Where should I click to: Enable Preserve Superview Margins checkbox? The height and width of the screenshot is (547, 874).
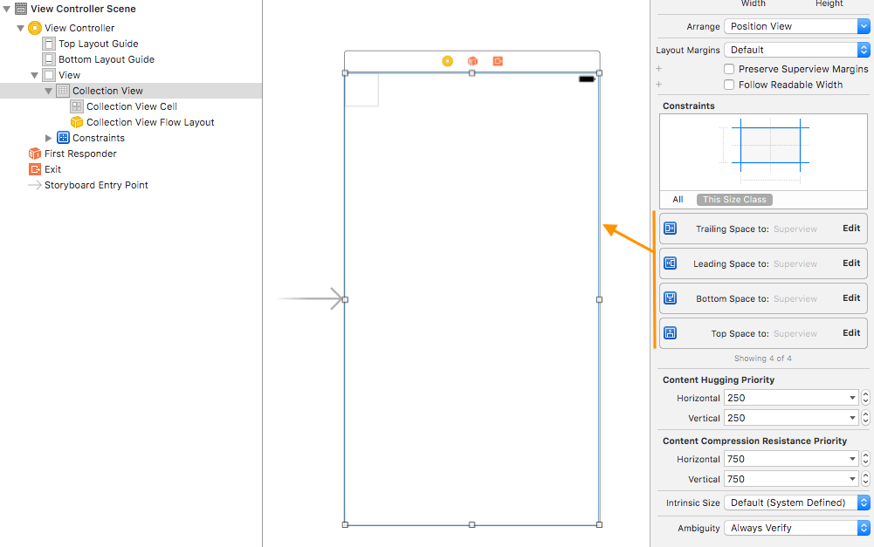click(x=729, y=69)
